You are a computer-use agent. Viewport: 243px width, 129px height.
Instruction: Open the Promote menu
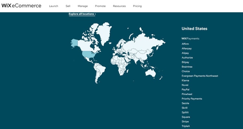[100, 6]
